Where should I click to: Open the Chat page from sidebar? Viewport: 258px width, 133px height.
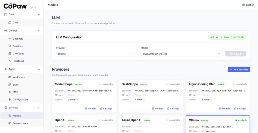(15, 22)
